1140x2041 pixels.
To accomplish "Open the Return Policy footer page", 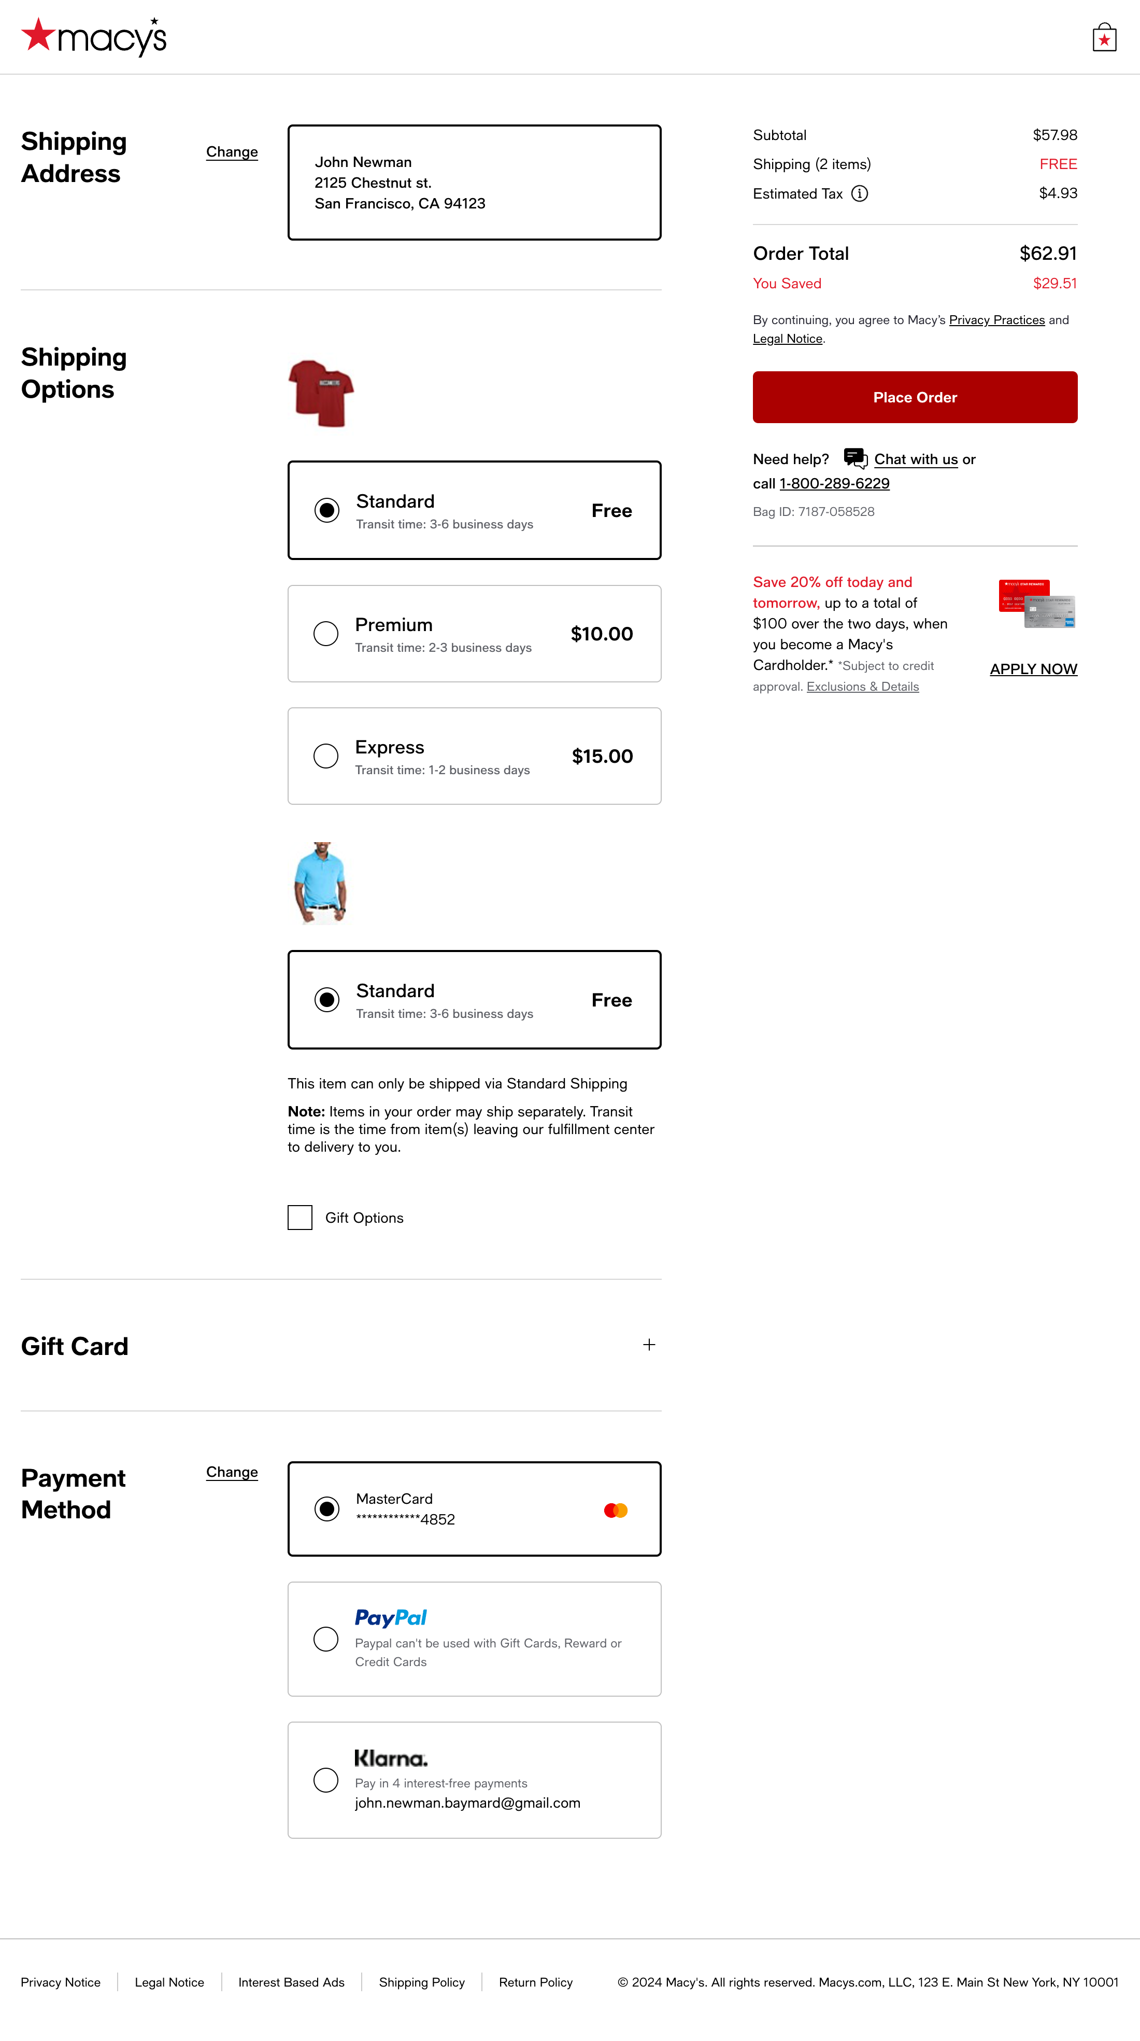I will [535, 1981].
